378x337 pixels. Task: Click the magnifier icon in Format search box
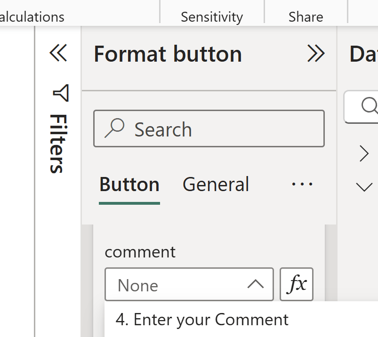114,128
